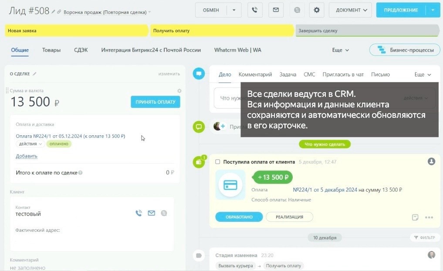Screen dimensions: 443x271
Task: Email contact тестовый via envelope icon
Action: (x=152, y=213)
